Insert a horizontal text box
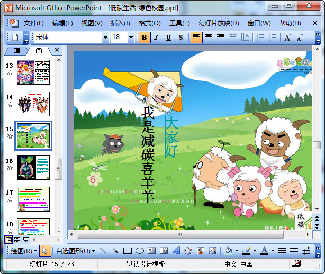This screenshot has width=325, height=274. (152, 251)
